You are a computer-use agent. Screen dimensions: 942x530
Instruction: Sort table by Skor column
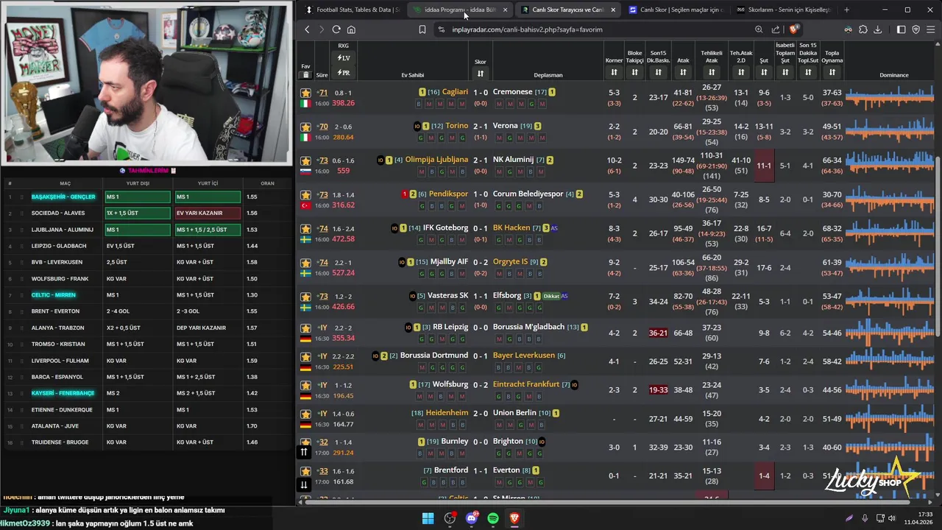481,73
